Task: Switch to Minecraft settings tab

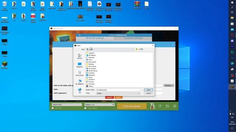Action: [x=95, y=38]
